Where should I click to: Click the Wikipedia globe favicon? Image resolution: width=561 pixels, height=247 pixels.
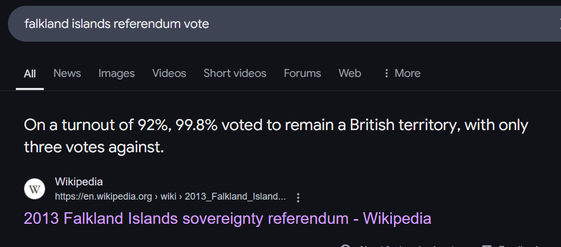(x=34, y=189)
